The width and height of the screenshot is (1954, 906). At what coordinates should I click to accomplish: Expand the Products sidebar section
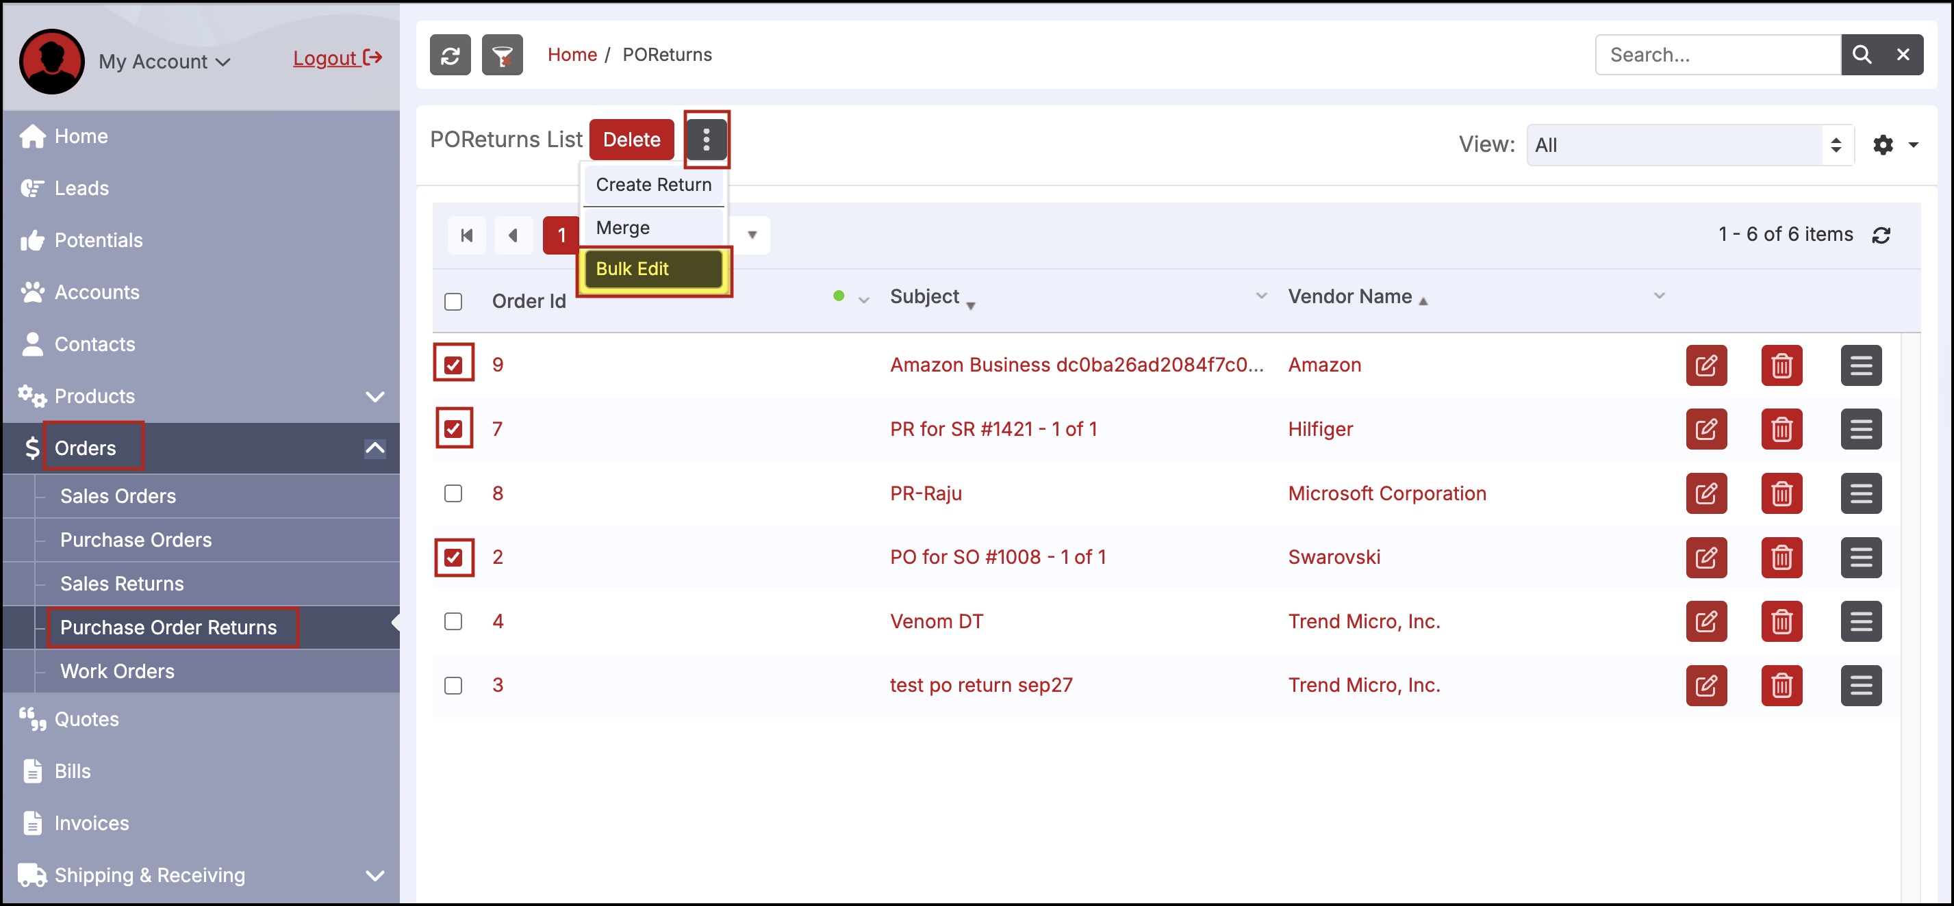(375, 396)
